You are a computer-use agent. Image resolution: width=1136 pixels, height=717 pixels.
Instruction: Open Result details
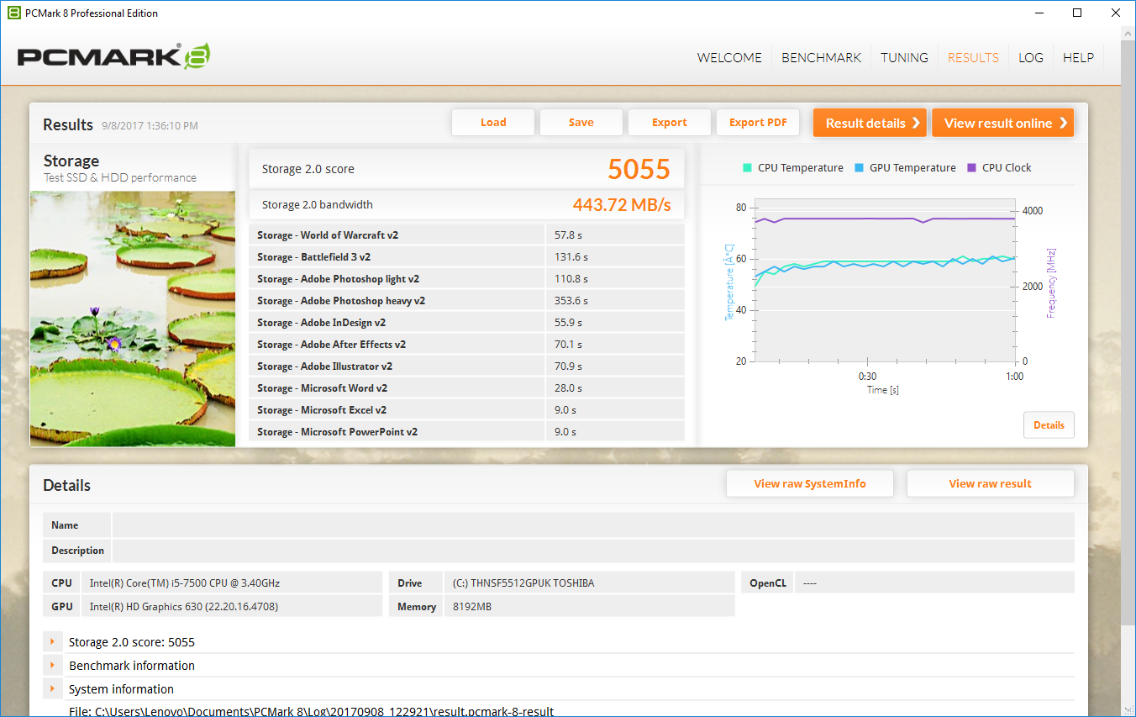(x=870, y=123)
